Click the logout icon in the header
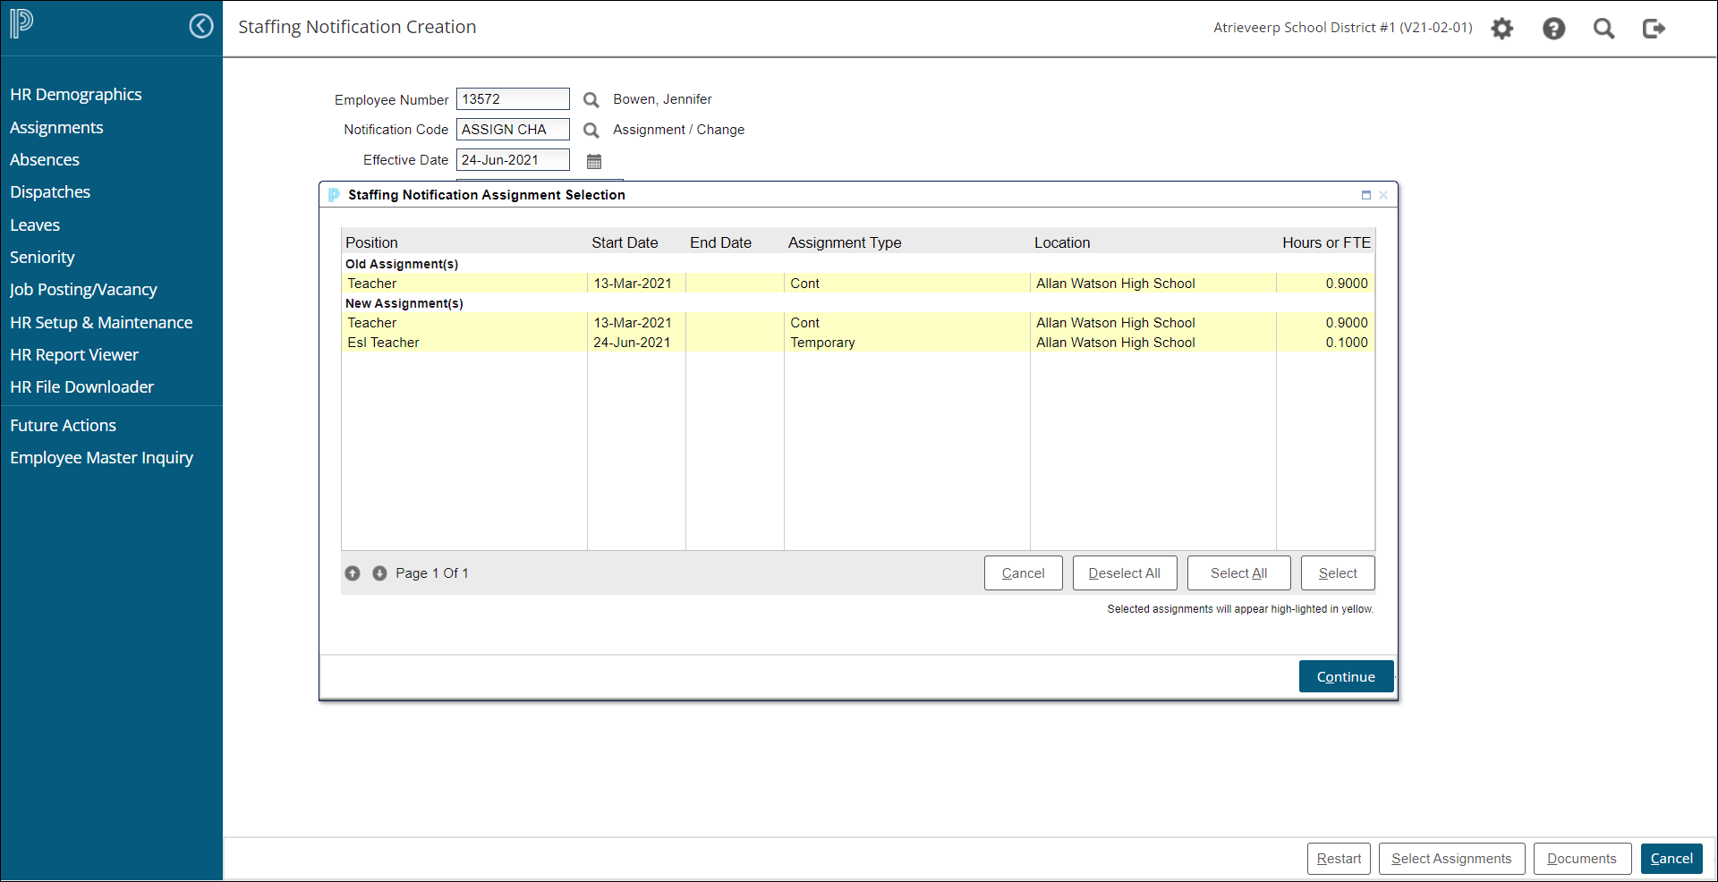 [x=1654, y=29]
